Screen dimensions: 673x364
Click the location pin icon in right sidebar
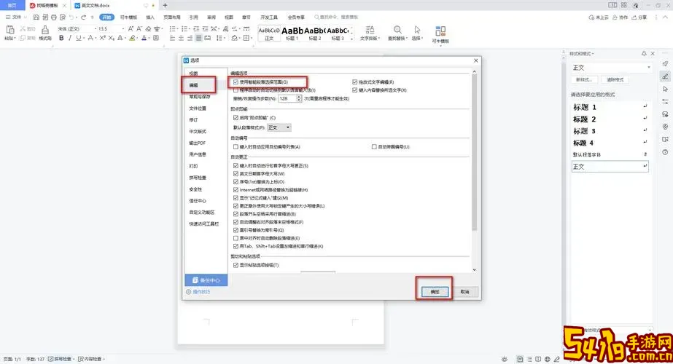pyautogui.click(x=665, y=127)
